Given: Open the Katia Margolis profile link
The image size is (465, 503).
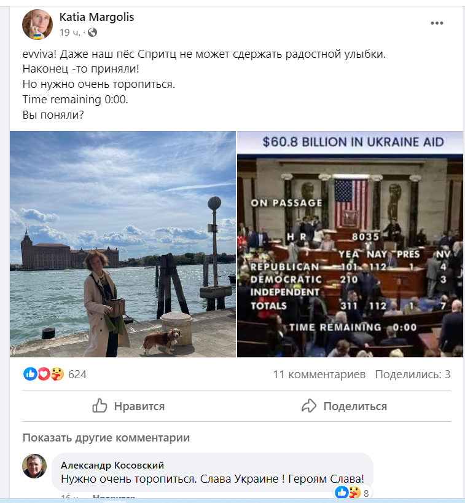Looking at the screenshot, I should click(x=97, y=17).
